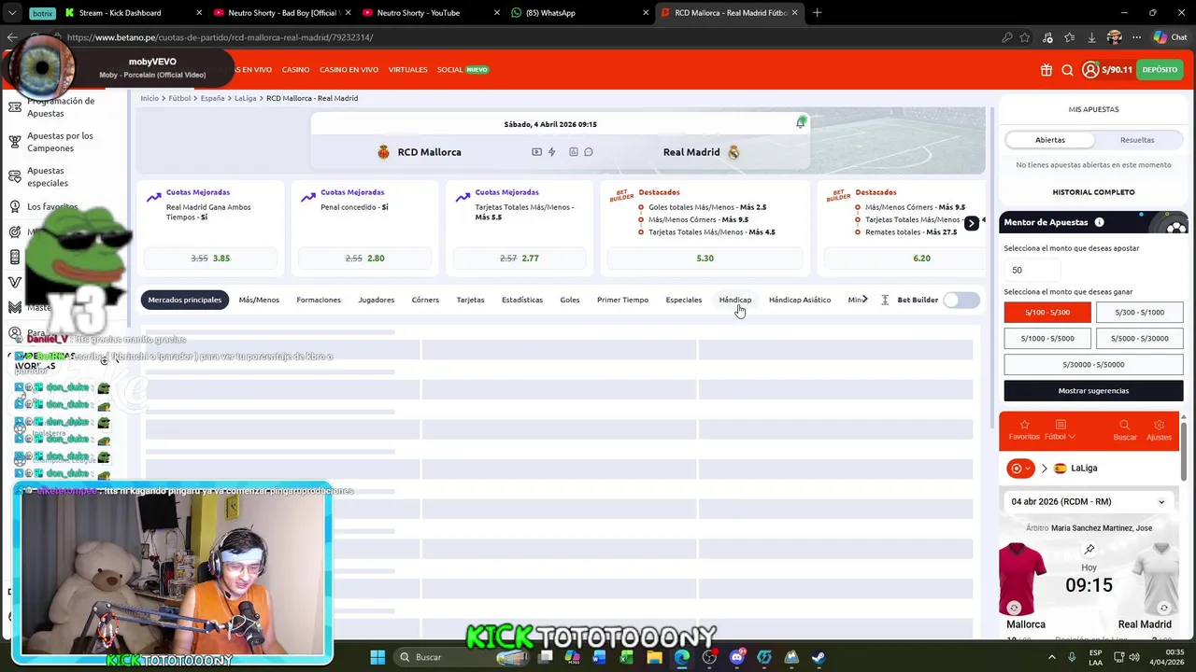Expand LaLiga breadcrumb chevron in the widget
This screenshot has width=1196, height=672.
(1044, 469)
